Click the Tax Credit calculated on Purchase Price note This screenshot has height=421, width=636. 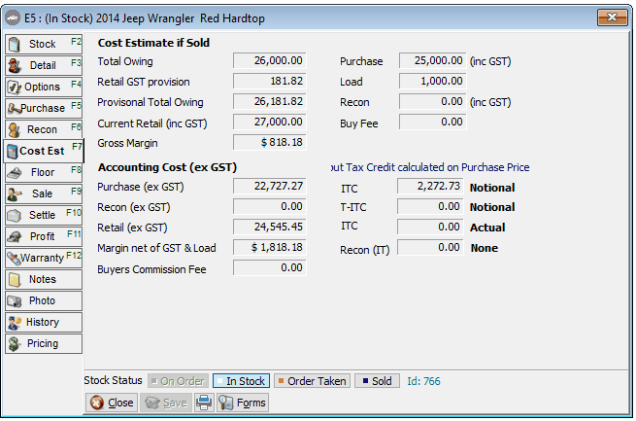tap(430, 167)
